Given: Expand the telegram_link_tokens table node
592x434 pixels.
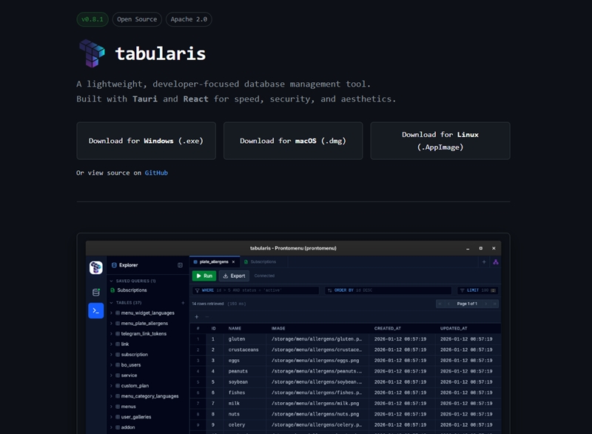Looking at the screenshot, I should pyautogui.click(x=112, y=334).
